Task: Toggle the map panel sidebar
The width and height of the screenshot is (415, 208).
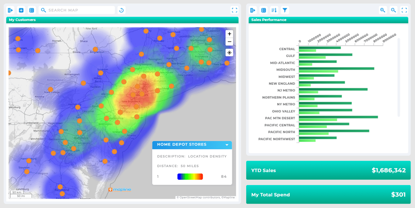Action: click(10, 10)
